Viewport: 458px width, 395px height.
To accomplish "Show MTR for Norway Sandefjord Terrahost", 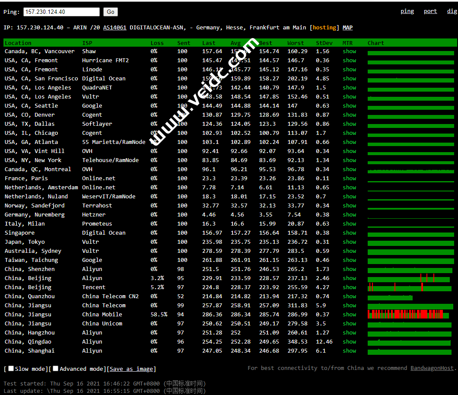I will (x=350, y=205).
